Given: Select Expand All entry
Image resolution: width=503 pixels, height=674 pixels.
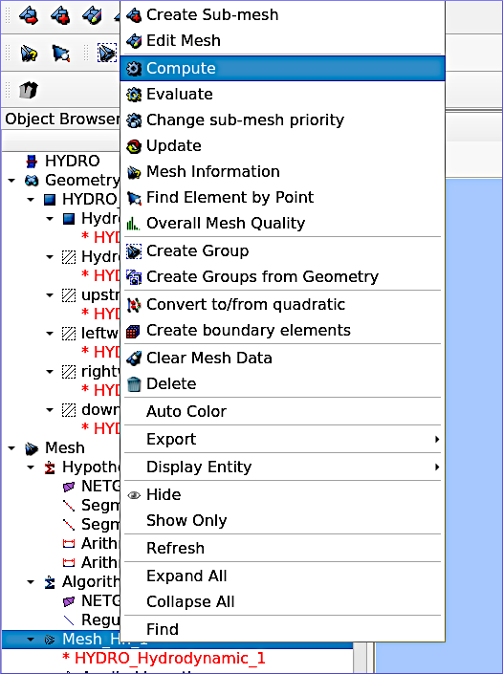Looking at the screenshot, I should (x=282, y=576).
